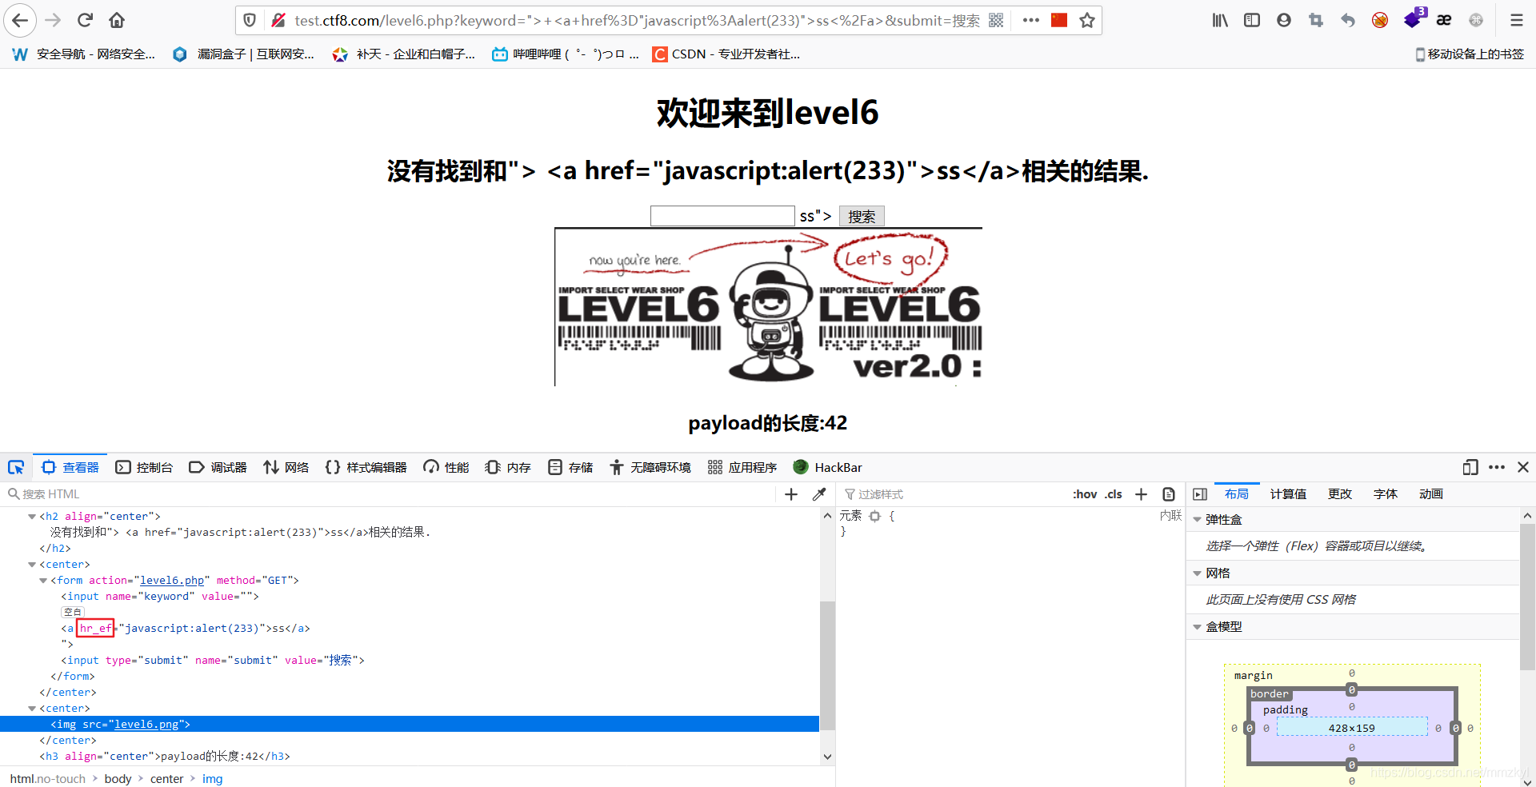Switch to the 计算值 computed tab
The width and height of the screenshot is (1536, 787).
click(1288, 494)
